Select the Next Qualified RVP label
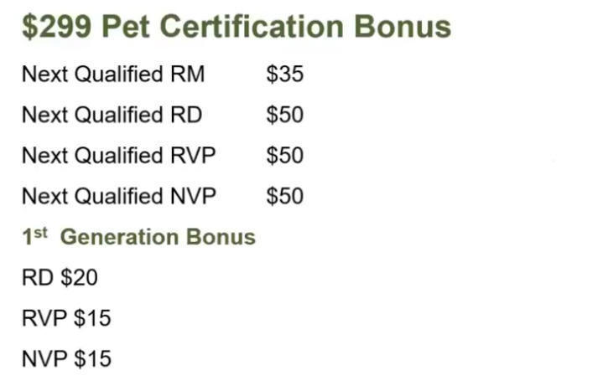598x386 pixels. (x=119, y=156)
